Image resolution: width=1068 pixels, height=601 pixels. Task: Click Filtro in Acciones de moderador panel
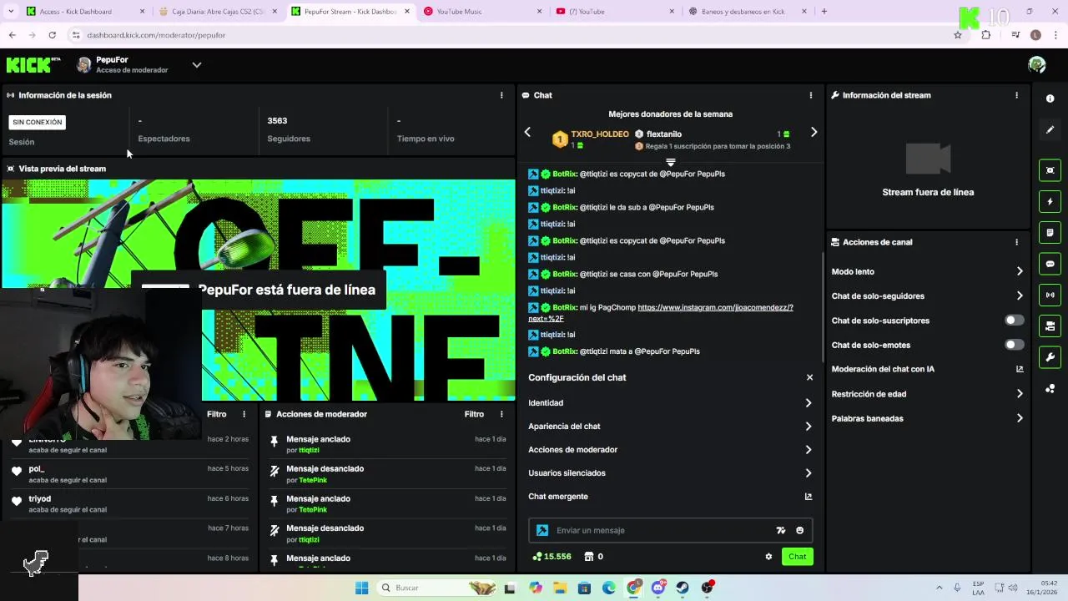click(x=474, y=414)
